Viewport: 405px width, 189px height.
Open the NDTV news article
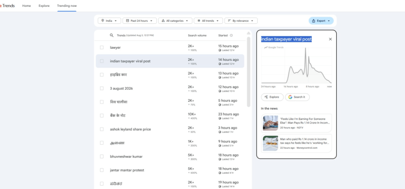[x=297, y=123]
